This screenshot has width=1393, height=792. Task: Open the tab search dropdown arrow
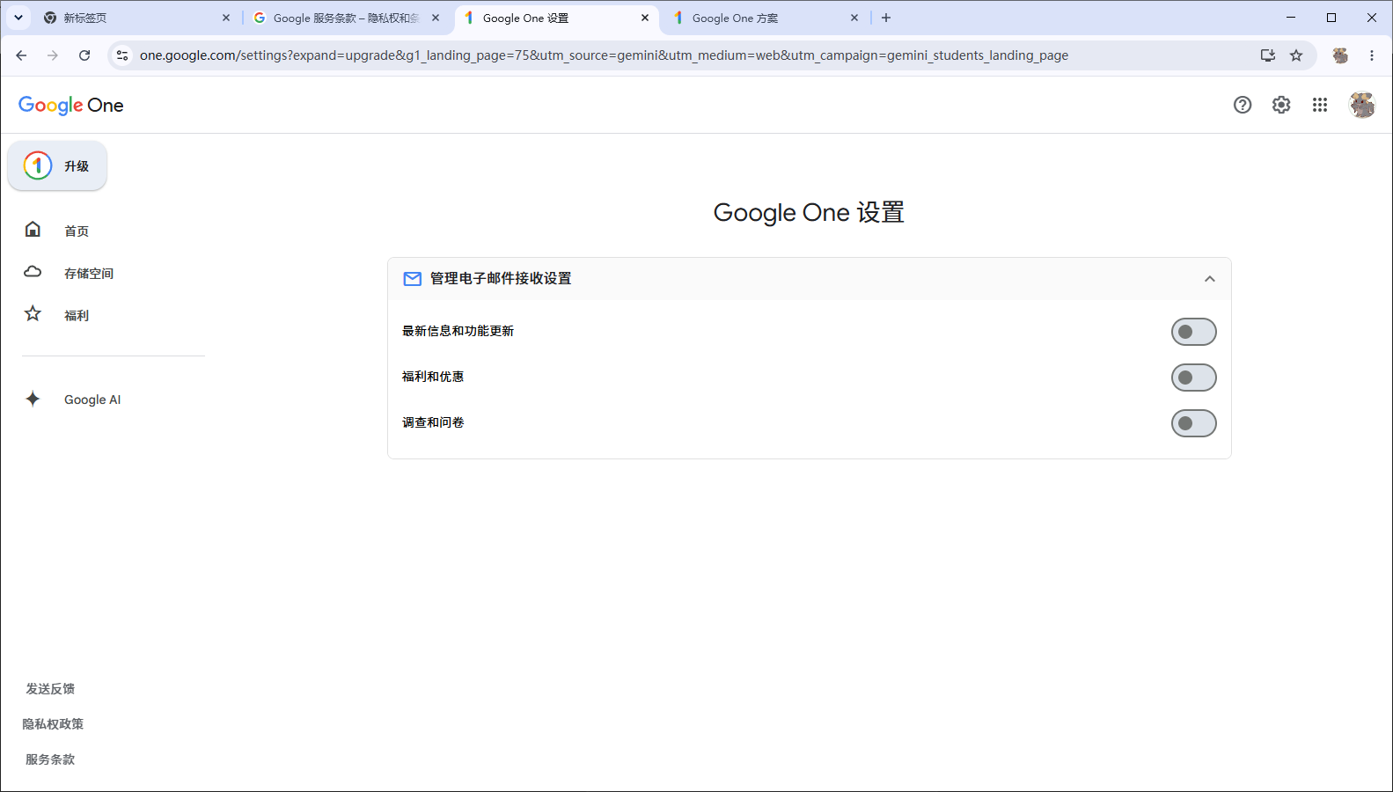[x=18, y=18]
